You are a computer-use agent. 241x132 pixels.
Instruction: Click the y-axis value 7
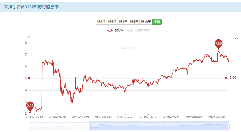pyautogui.click(x=26, y=55)
